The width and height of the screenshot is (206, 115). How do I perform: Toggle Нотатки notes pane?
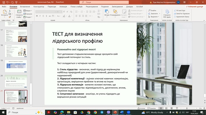tap(141, 108)
